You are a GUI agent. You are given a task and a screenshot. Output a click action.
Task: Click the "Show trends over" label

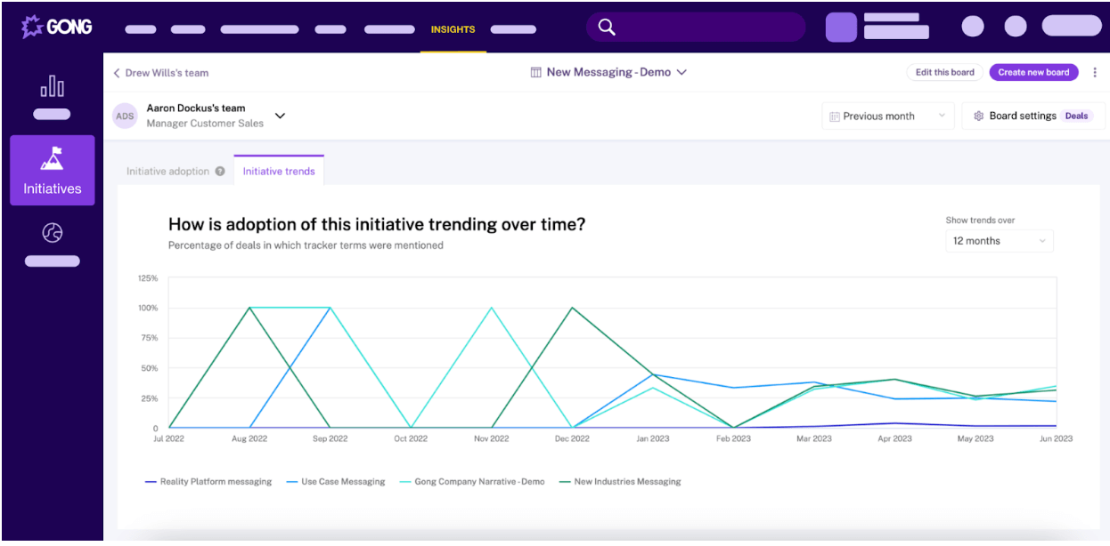click(x=980, y=221)
